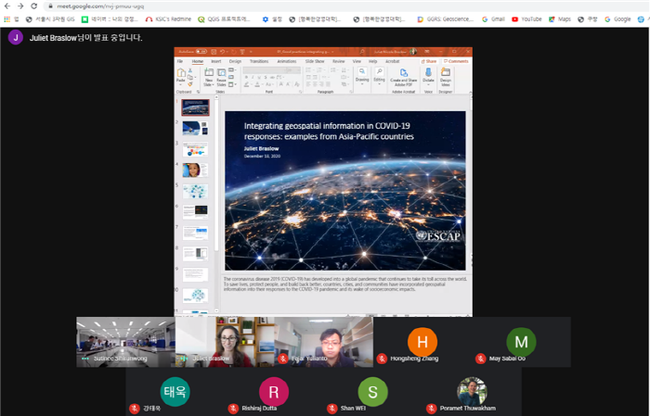Select slide 4 thumbnail with child's face
The width and height of the screenshot is (650, 416).
click(195, 170)
